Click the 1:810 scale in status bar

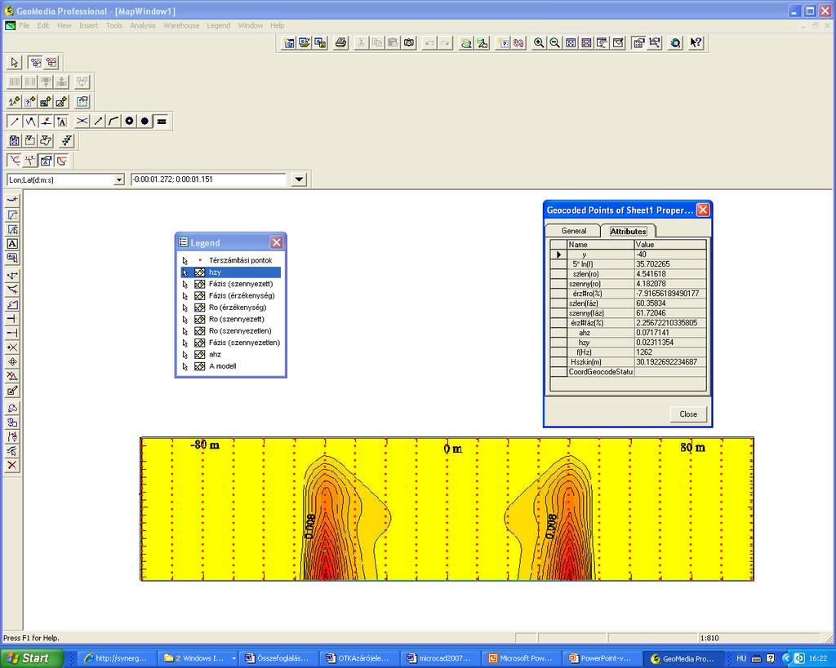pos(709,638)
